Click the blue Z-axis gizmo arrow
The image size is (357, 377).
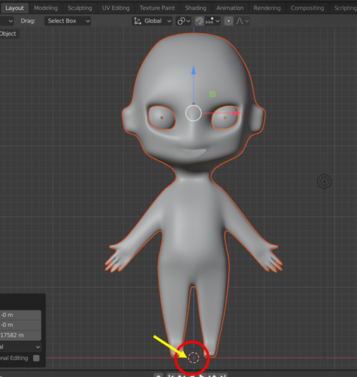tap(193, 70)
